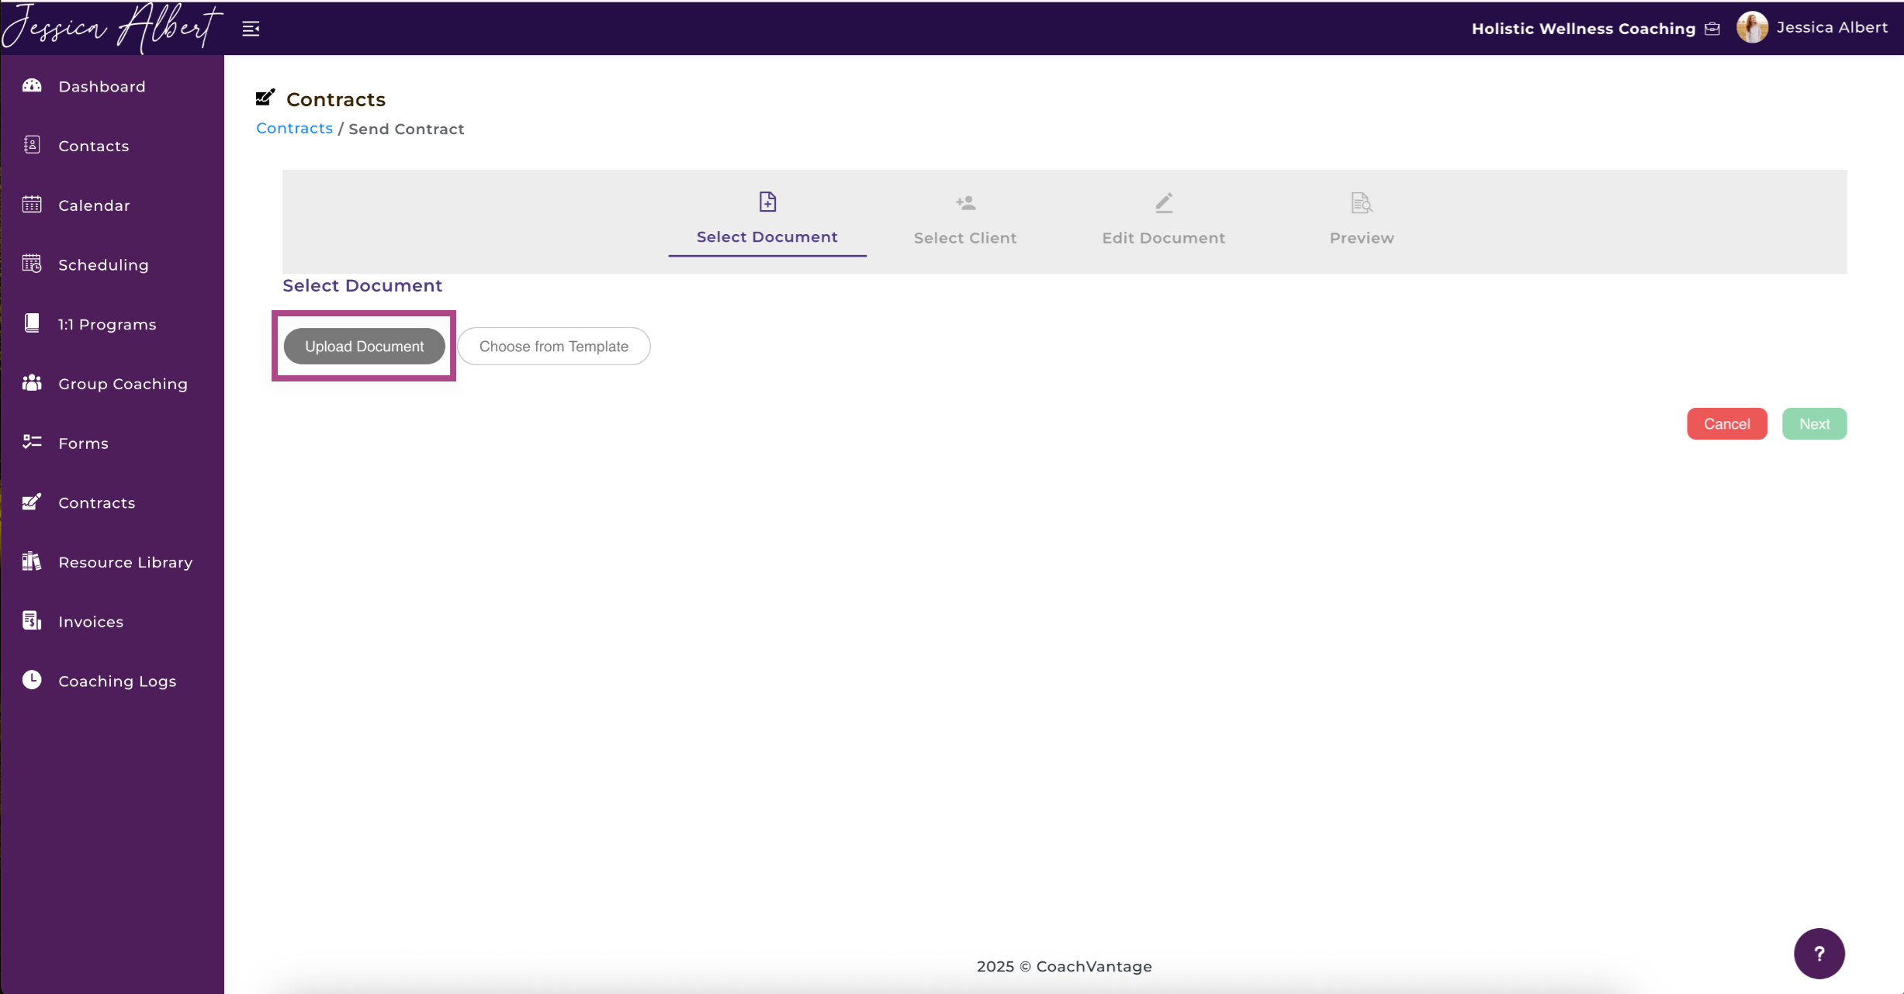
Task: Click the Edit Document pencil icon
Action: point(1164,203)
